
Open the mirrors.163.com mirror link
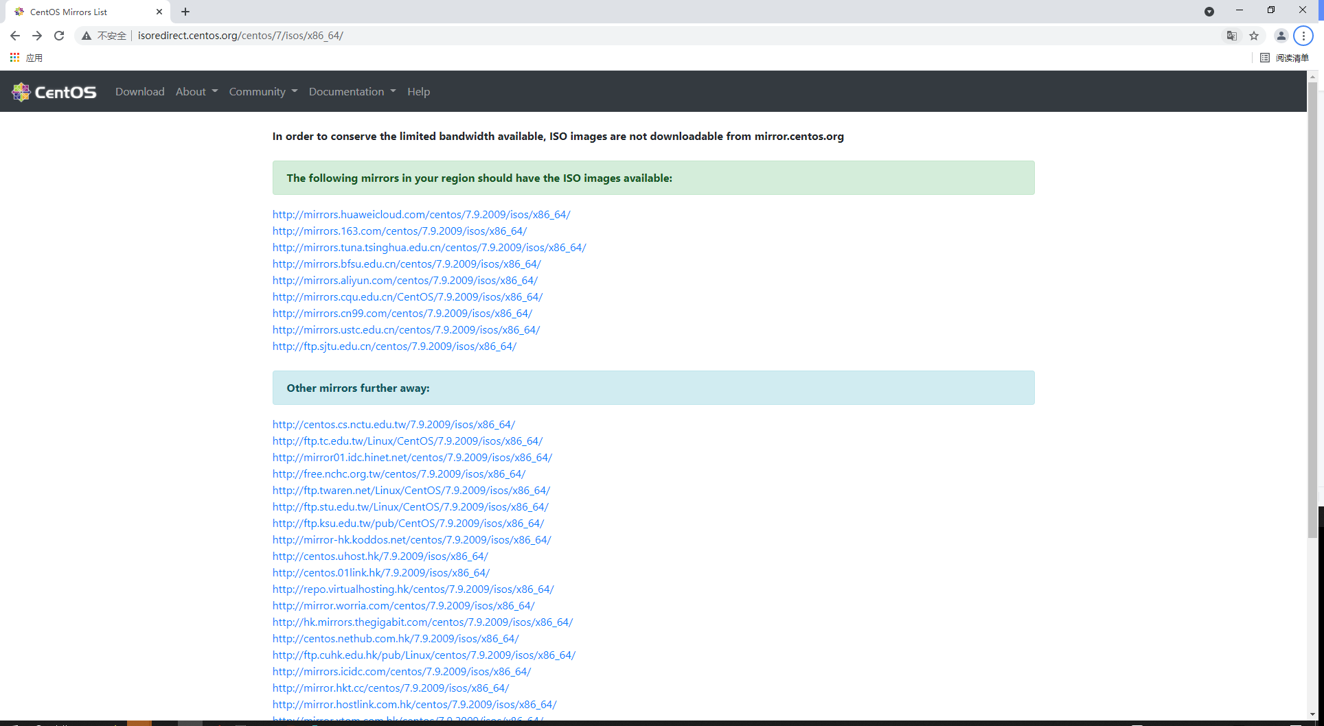400,231
